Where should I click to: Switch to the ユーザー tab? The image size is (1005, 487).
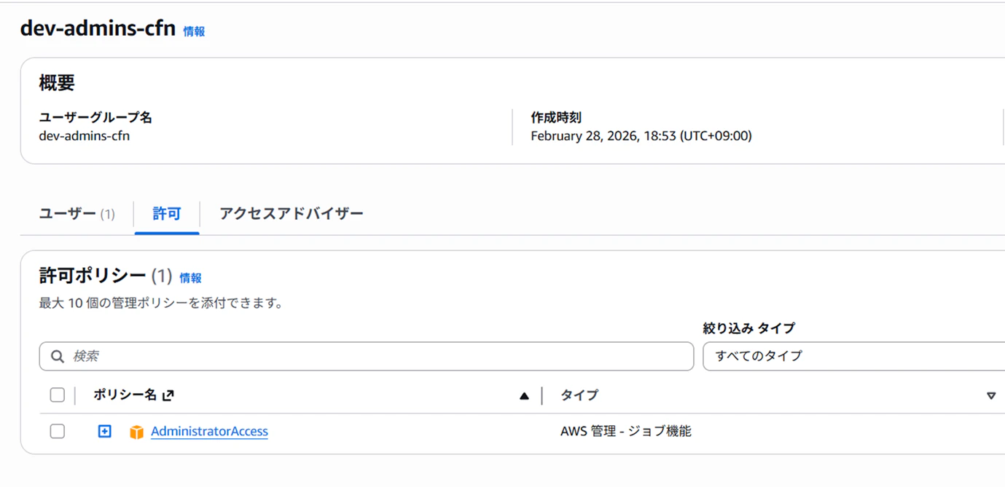click(x=77, y=214)
